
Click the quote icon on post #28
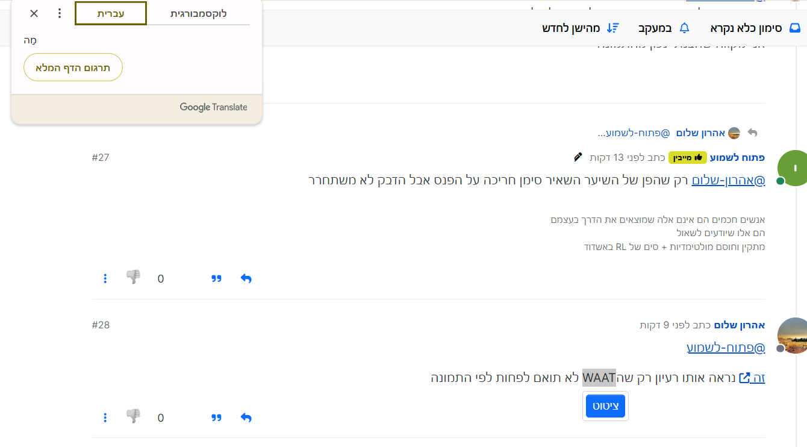(216, 417)
